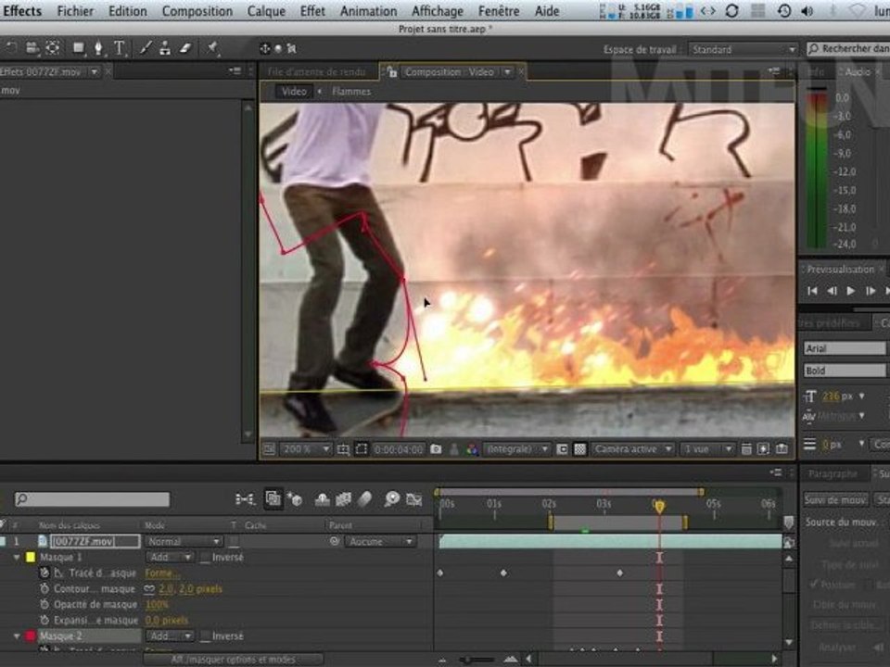
Task: Click the parent pick whip icon
Action: tap(335, 542)
